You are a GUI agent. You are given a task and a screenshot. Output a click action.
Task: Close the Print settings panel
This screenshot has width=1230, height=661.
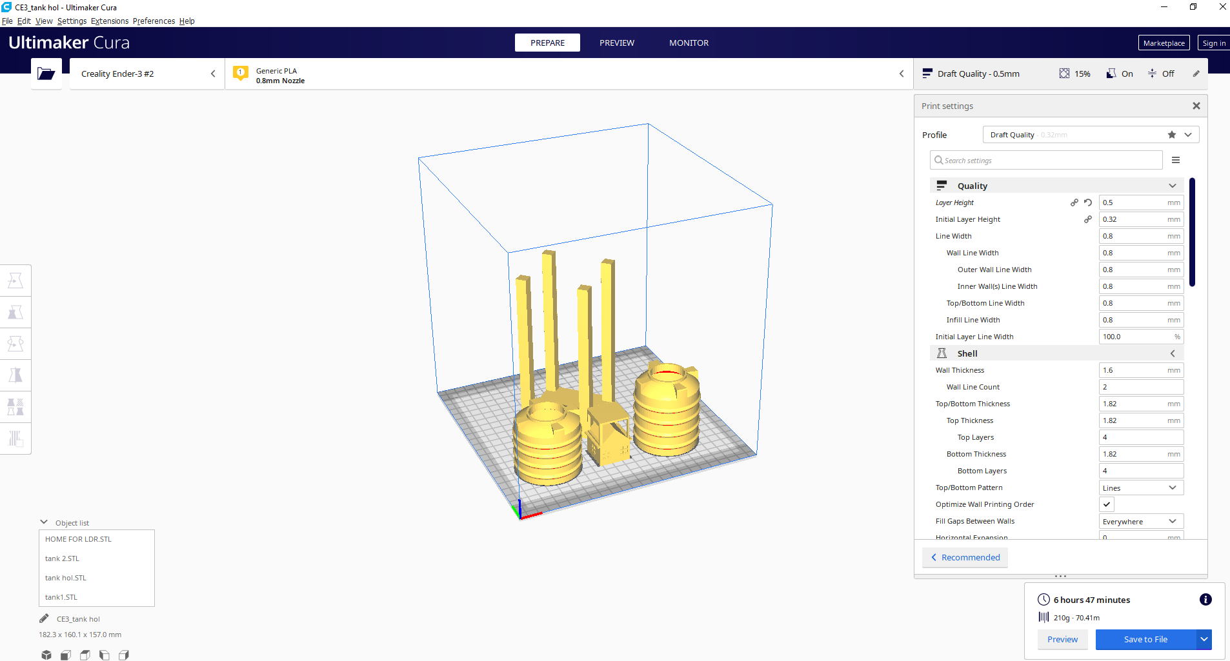(1196, 106)
